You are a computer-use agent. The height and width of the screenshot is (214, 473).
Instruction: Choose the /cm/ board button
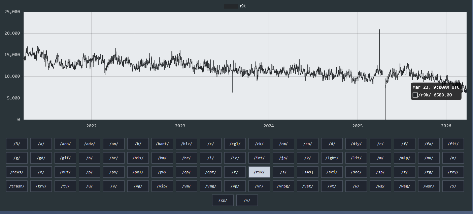[x=283, y=144]
